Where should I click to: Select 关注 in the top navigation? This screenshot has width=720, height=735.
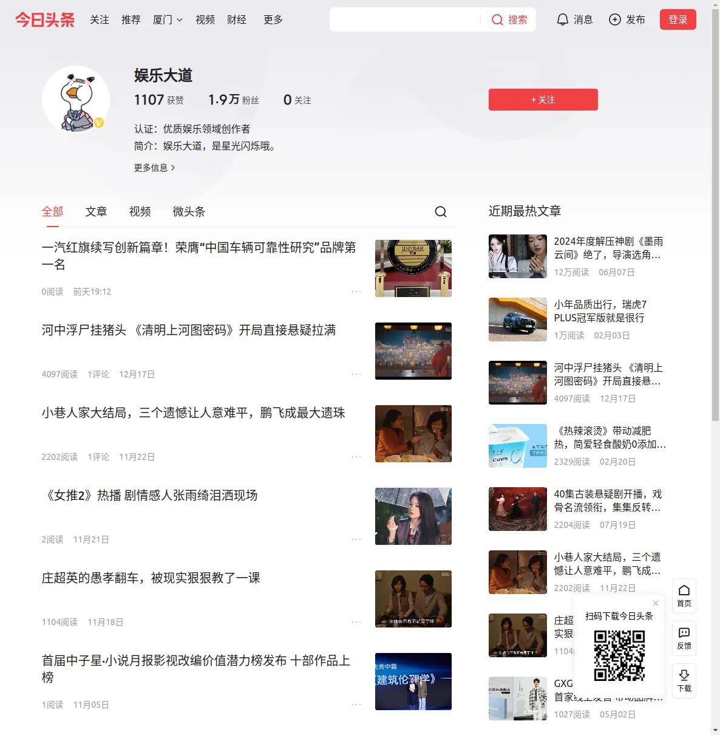pos(100,20)
